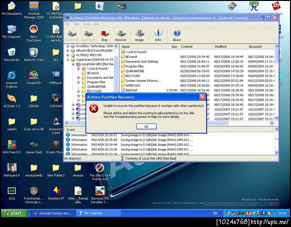This screenshot has width=291, height=227.
Task: Sort file list by Created column
Action: pyautogui.click(x=195, y=46)
